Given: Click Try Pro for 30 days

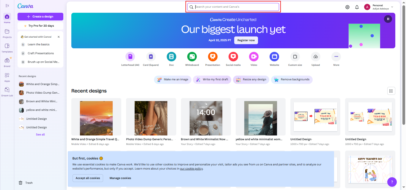Looking at the screenshot, I should coord(40,26).
